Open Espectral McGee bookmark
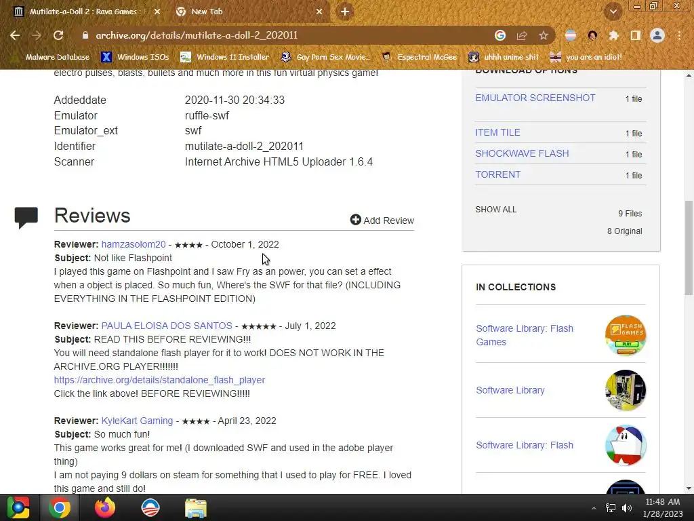 point(419,57)
